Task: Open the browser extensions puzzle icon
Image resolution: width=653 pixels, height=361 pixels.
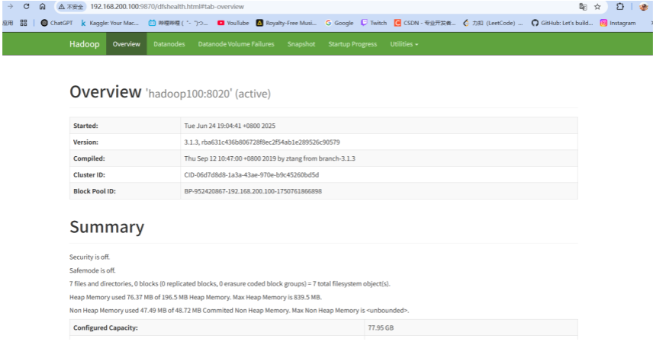Action: point(620,6)
